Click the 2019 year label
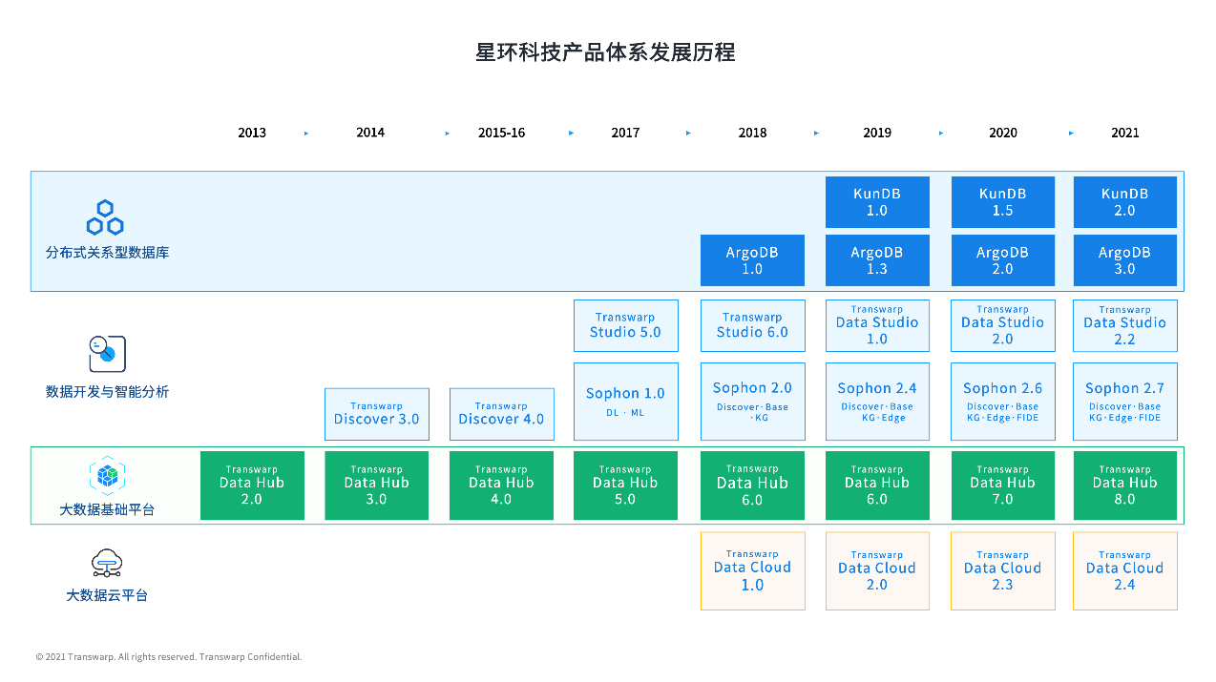The image size is (1216, 682). [x=877, y=133]
